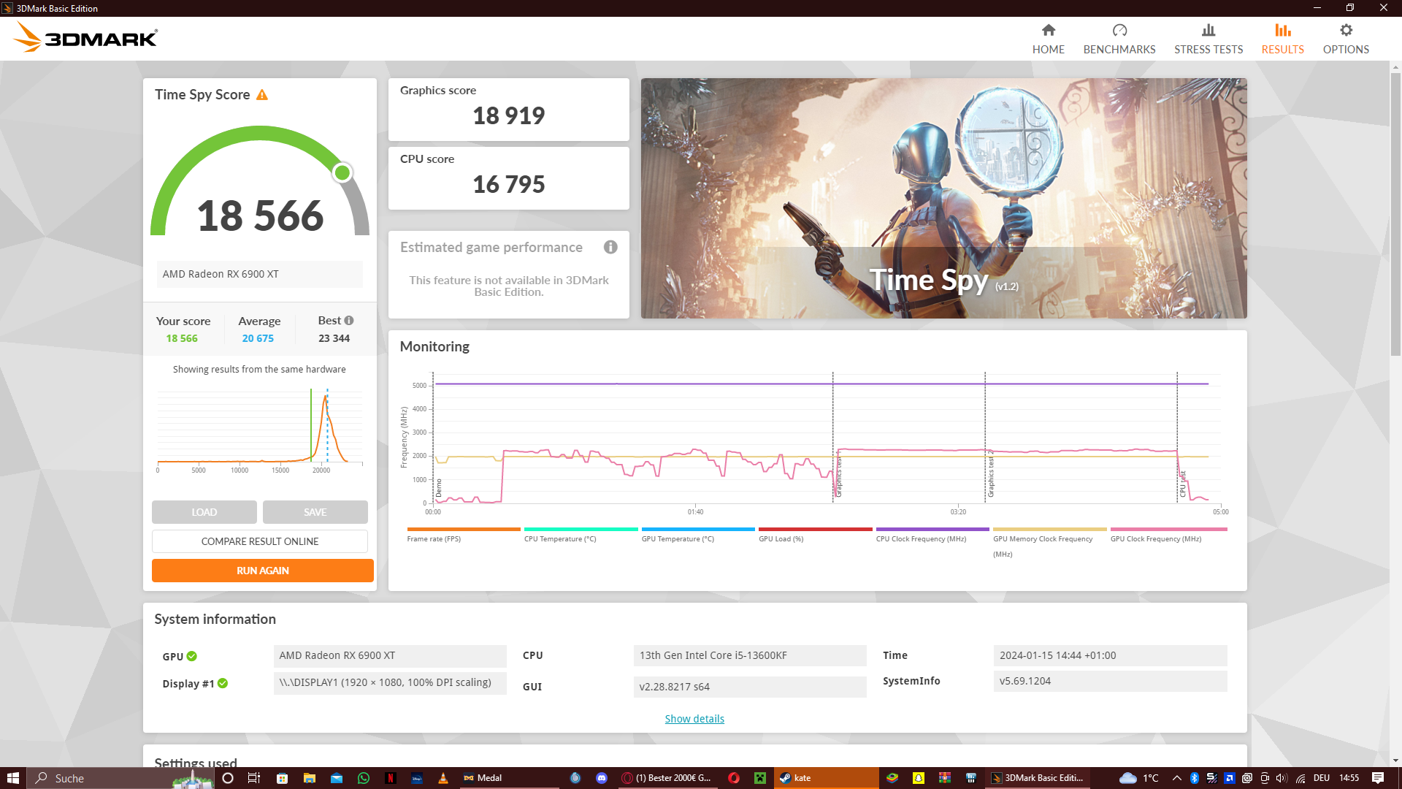Viewport: 1402px width, 789px height.
Task: Click the scrollbar down arrow at bottom right
Action: click(1395, 760)
